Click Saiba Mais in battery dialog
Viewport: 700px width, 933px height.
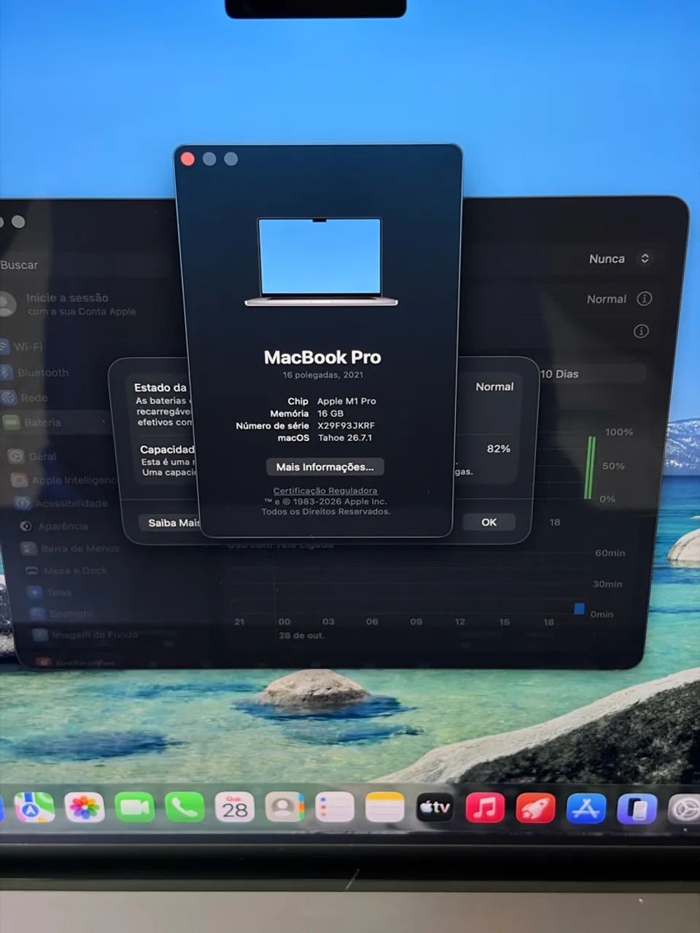tap(170, 523)
